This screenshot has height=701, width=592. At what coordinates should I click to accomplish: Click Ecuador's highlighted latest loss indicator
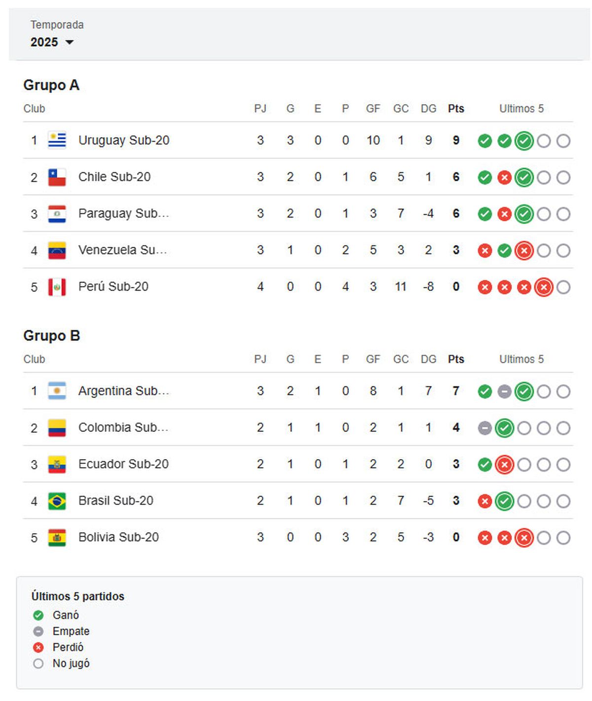point(504,465)
